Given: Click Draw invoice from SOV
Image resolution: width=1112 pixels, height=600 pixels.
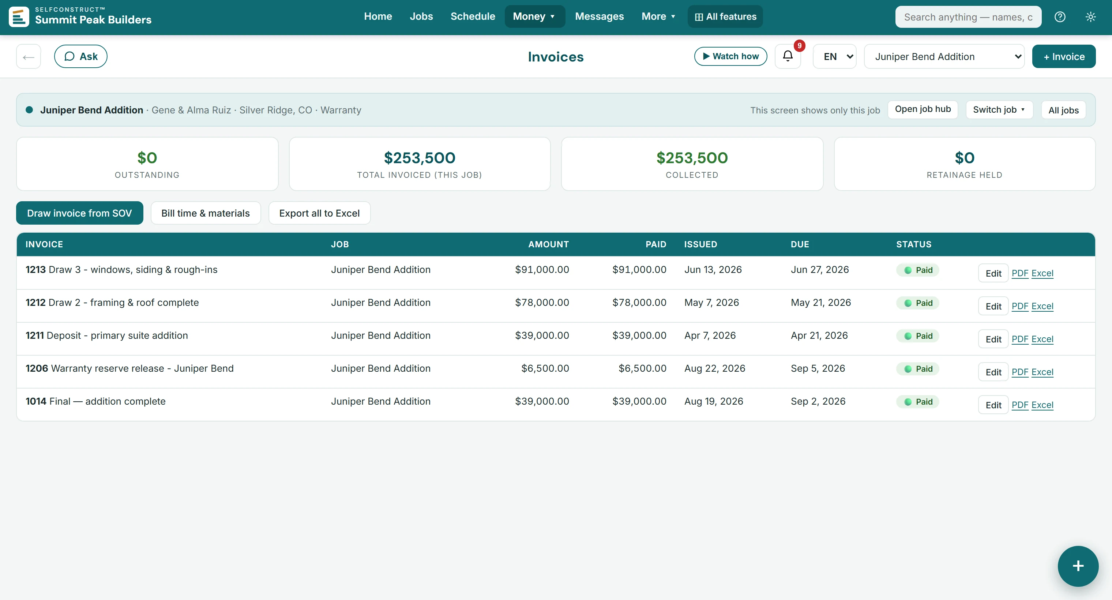Looking at the screenshot, I should pyautogui.click(x=79, y=213).
